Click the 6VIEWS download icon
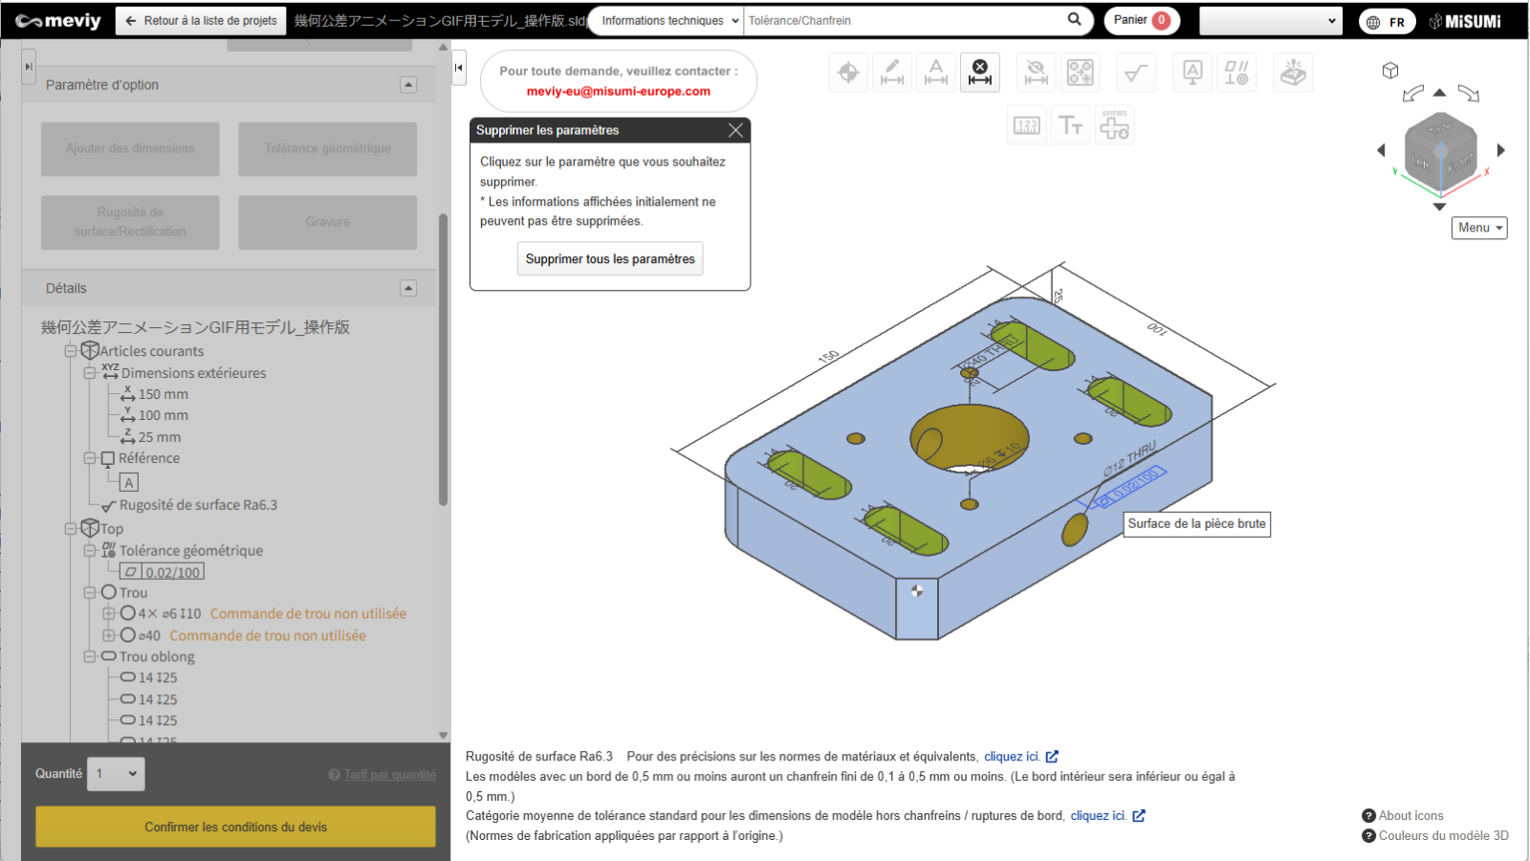The height and width of the screenshot is (861, 1530). pos(1114,125)
